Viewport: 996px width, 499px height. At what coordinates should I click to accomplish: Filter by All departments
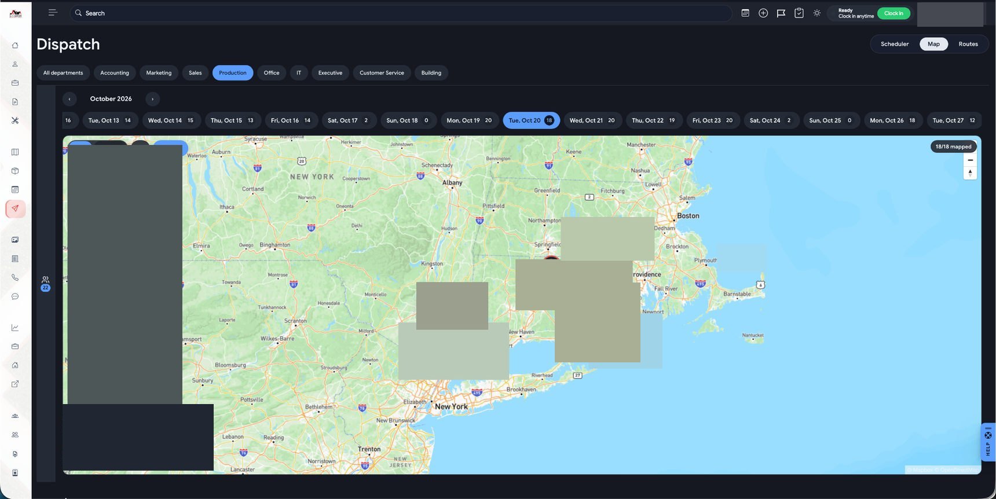click(63, 73)
